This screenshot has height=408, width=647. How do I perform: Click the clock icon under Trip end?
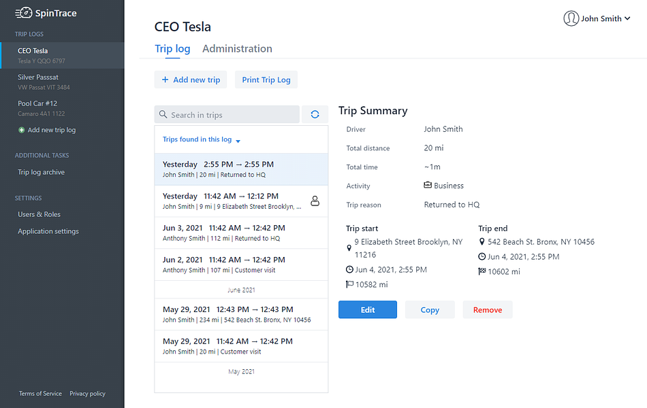pos(482,256)
